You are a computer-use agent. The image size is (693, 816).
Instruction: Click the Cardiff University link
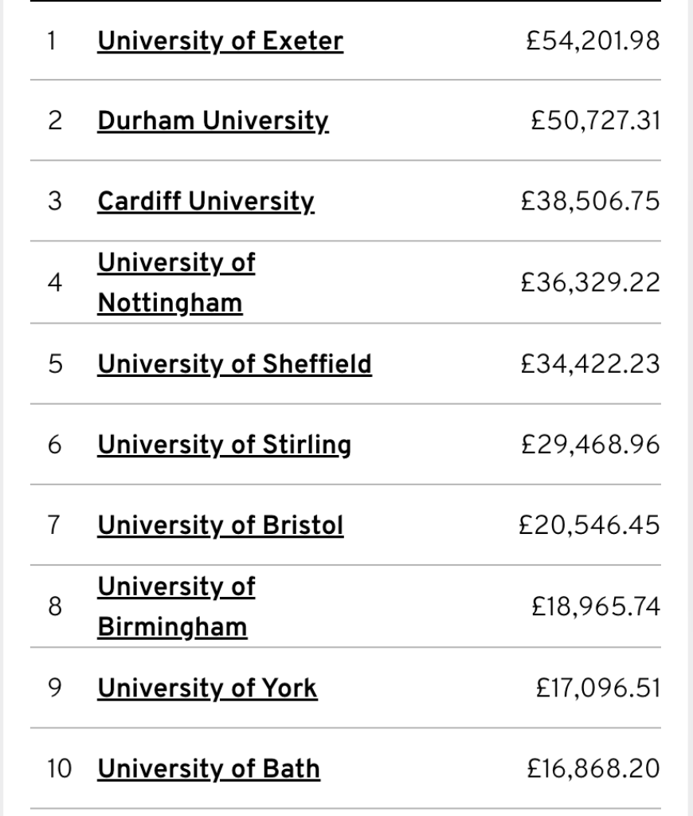206,202
